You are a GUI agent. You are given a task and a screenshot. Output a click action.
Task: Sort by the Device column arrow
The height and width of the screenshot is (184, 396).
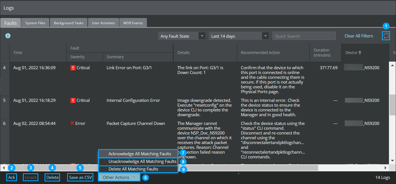tap(360, 53)
